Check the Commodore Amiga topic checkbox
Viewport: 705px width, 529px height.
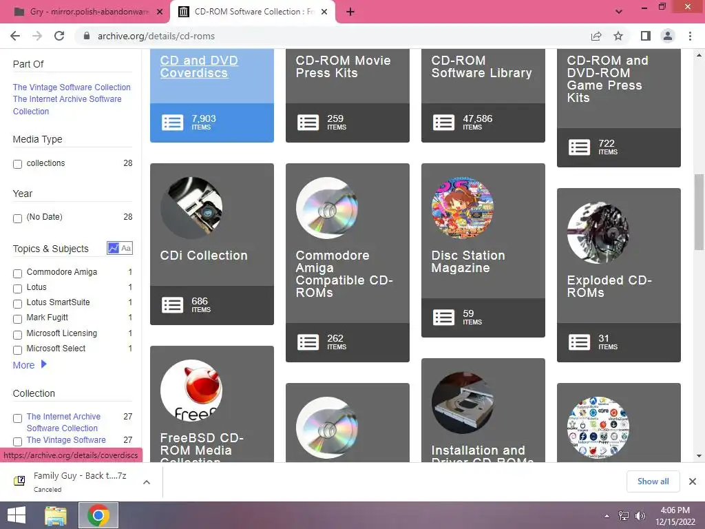click(x=17, y=273)
